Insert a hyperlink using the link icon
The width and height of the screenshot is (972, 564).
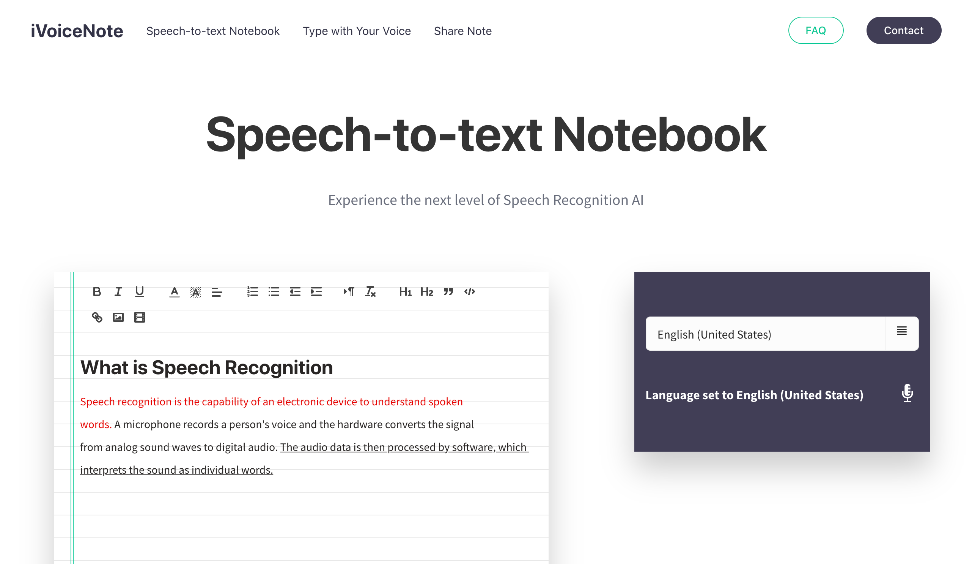click(97, 317)
